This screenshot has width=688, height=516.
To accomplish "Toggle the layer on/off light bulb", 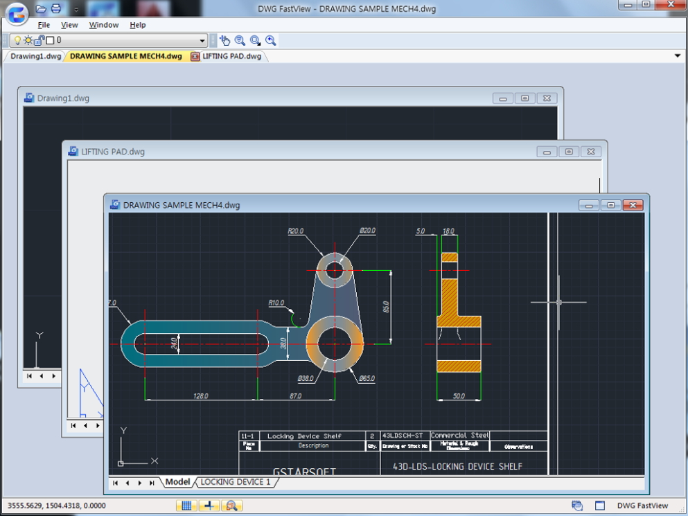I will coord(17,40).
